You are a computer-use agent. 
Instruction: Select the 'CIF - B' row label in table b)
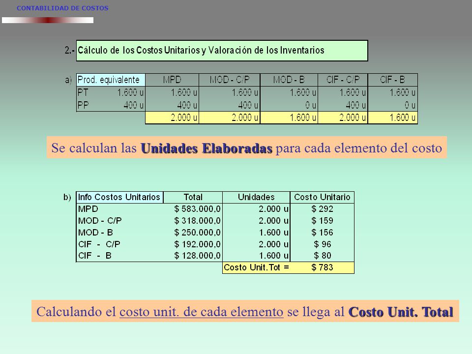pyautogui.click(x=95, y=256)
